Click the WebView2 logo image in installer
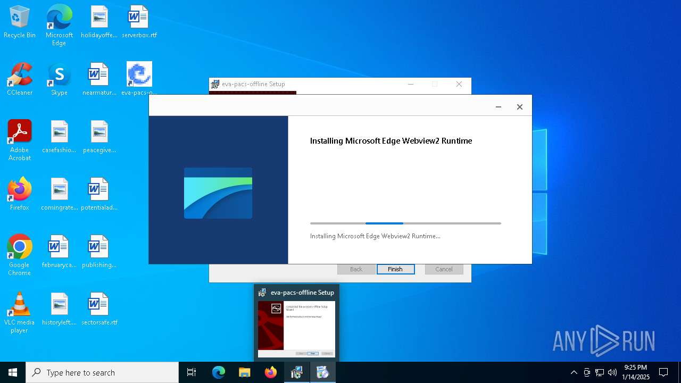681x383 pixels. point(218,193)
